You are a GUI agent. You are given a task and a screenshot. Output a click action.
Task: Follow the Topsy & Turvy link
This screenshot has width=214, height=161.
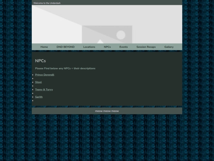(44, 89)
